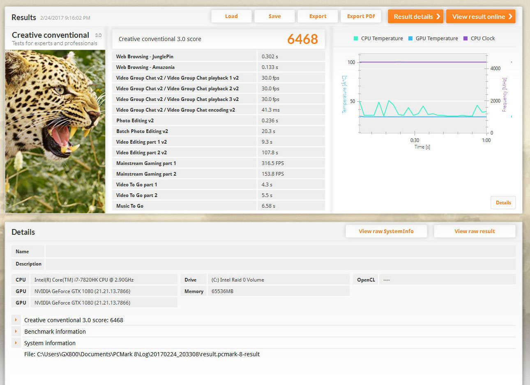Click the Name input field
Image resolution: width=530 pixels, height=385 pixels.
[x=280, y=252]
